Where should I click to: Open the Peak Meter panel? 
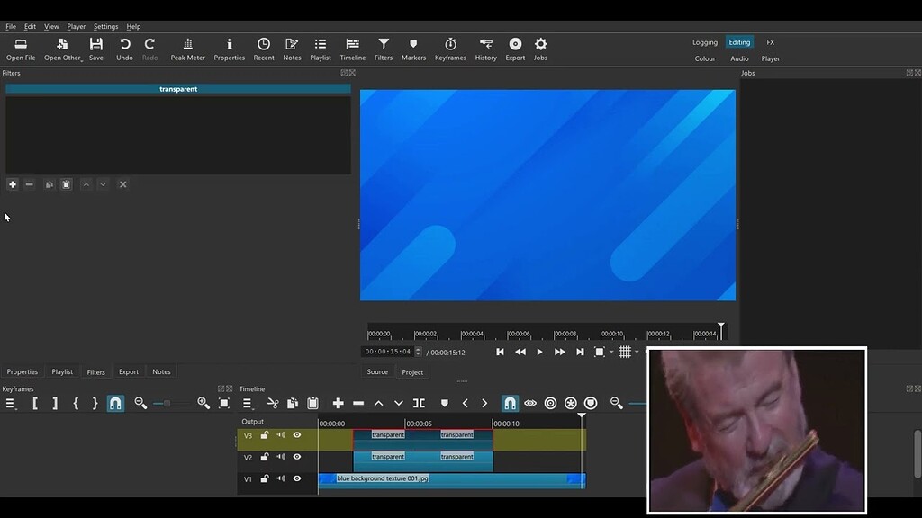point(187,49)
